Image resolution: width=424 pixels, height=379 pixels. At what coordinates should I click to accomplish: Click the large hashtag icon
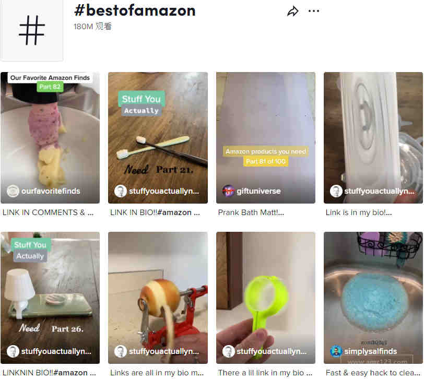(32, 30)
